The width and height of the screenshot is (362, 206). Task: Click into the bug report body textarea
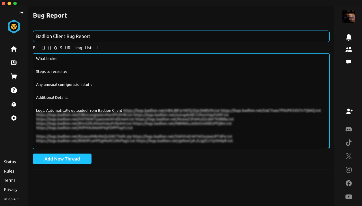tap(181, 101)
